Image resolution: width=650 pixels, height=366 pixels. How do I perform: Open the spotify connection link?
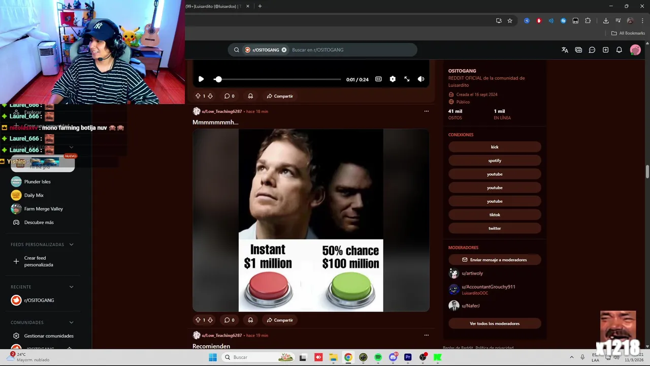point(495,161)
